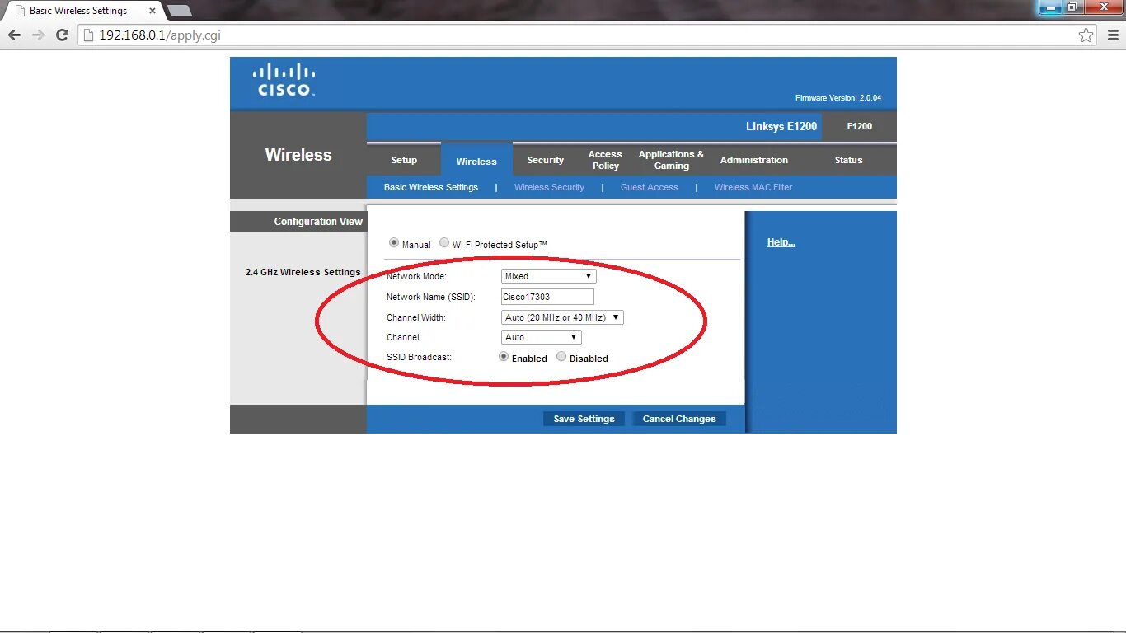The height and width of the screenshot is (633, 1126).
Task: Click the Cisco logo
Action: point(284,80)
